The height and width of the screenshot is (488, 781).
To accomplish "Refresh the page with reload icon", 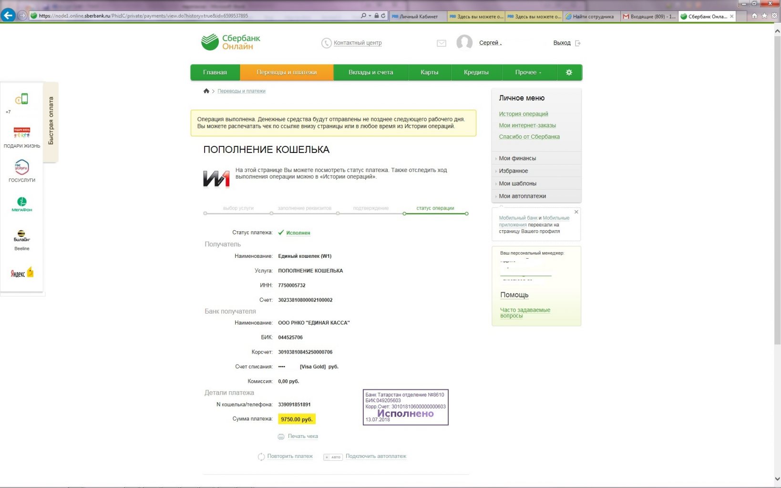I will [x=383, y=16].
